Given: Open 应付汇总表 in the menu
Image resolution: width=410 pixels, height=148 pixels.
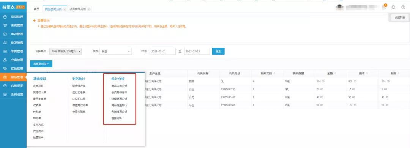Looking at the screenshot, I should point(79,92).
